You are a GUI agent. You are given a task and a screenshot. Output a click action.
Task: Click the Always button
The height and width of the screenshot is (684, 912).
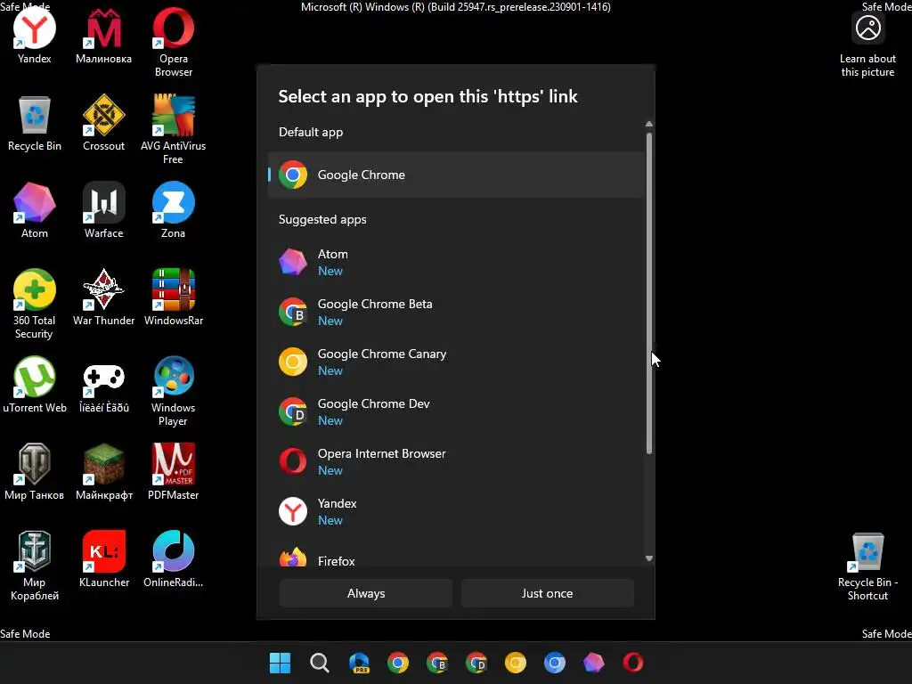click(366, 593)
